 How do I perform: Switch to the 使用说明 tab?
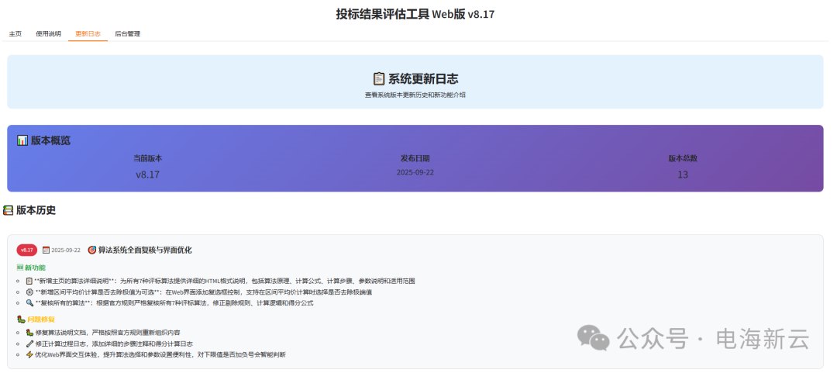tap(48, 34)
